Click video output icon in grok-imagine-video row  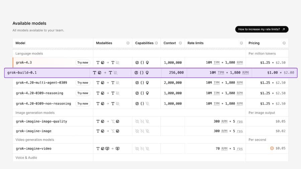(x=117, y=149)
